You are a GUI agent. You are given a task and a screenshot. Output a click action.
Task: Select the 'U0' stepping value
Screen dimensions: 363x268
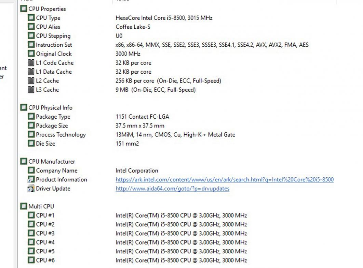(119, 36)
